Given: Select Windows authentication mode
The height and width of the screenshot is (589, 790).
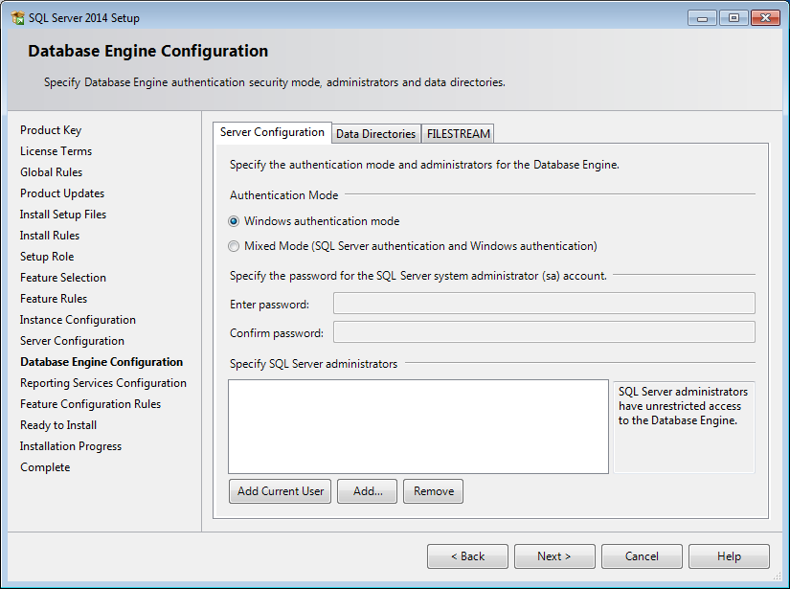Looking at the screenshot, I should 234,221.
